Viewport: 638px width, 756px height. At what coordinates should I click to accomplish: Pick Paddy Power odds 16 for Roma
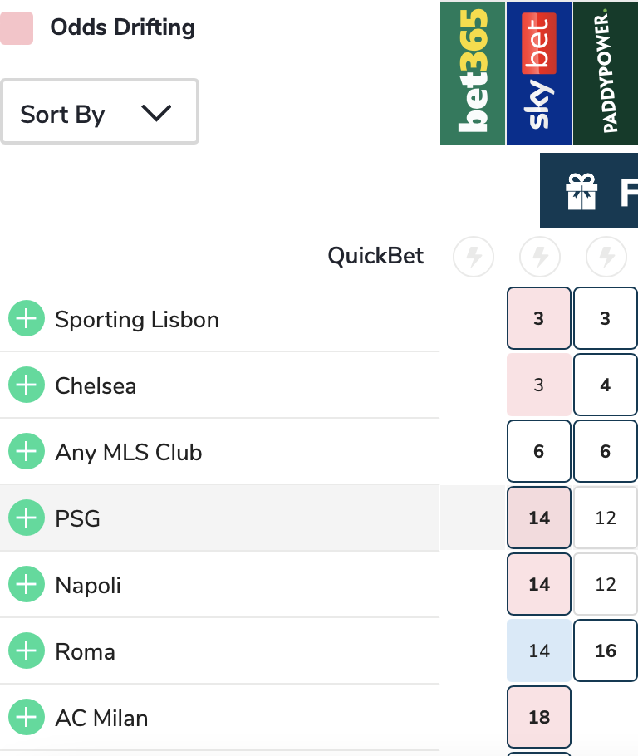coord(606,650)
